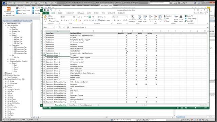Click Change Settings in Bluebeam group
Image resolution: width=217 pixels, height=122 pixels.
191,19
